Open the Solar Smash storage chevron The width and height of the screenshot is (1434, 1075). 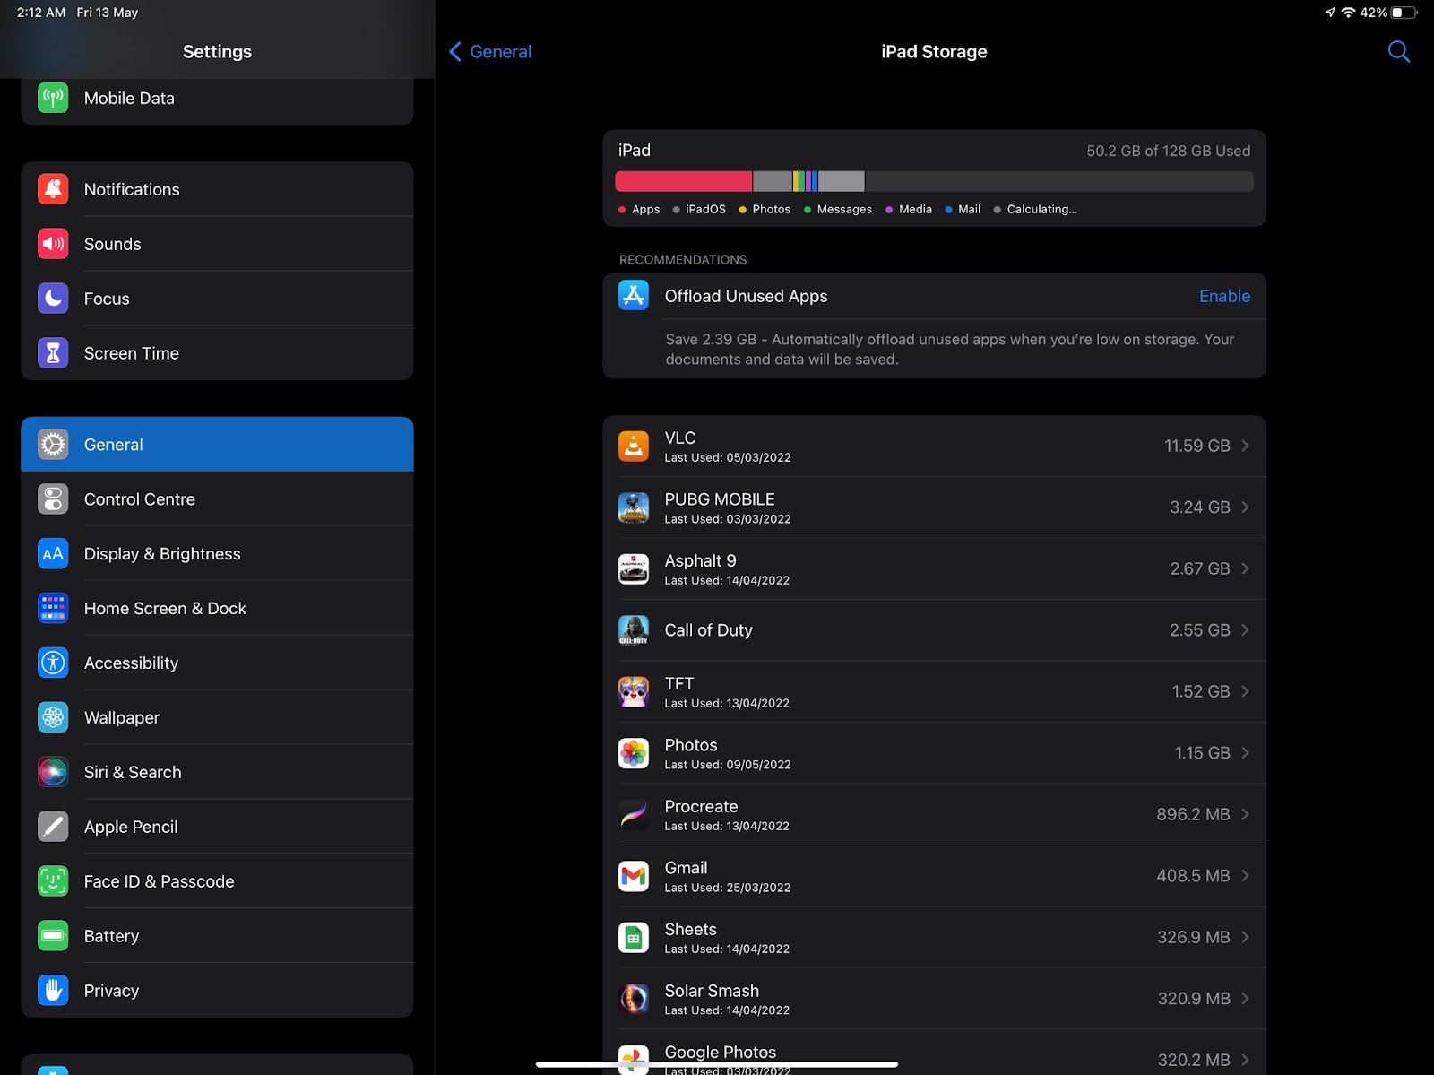(x=1245, y=999)
